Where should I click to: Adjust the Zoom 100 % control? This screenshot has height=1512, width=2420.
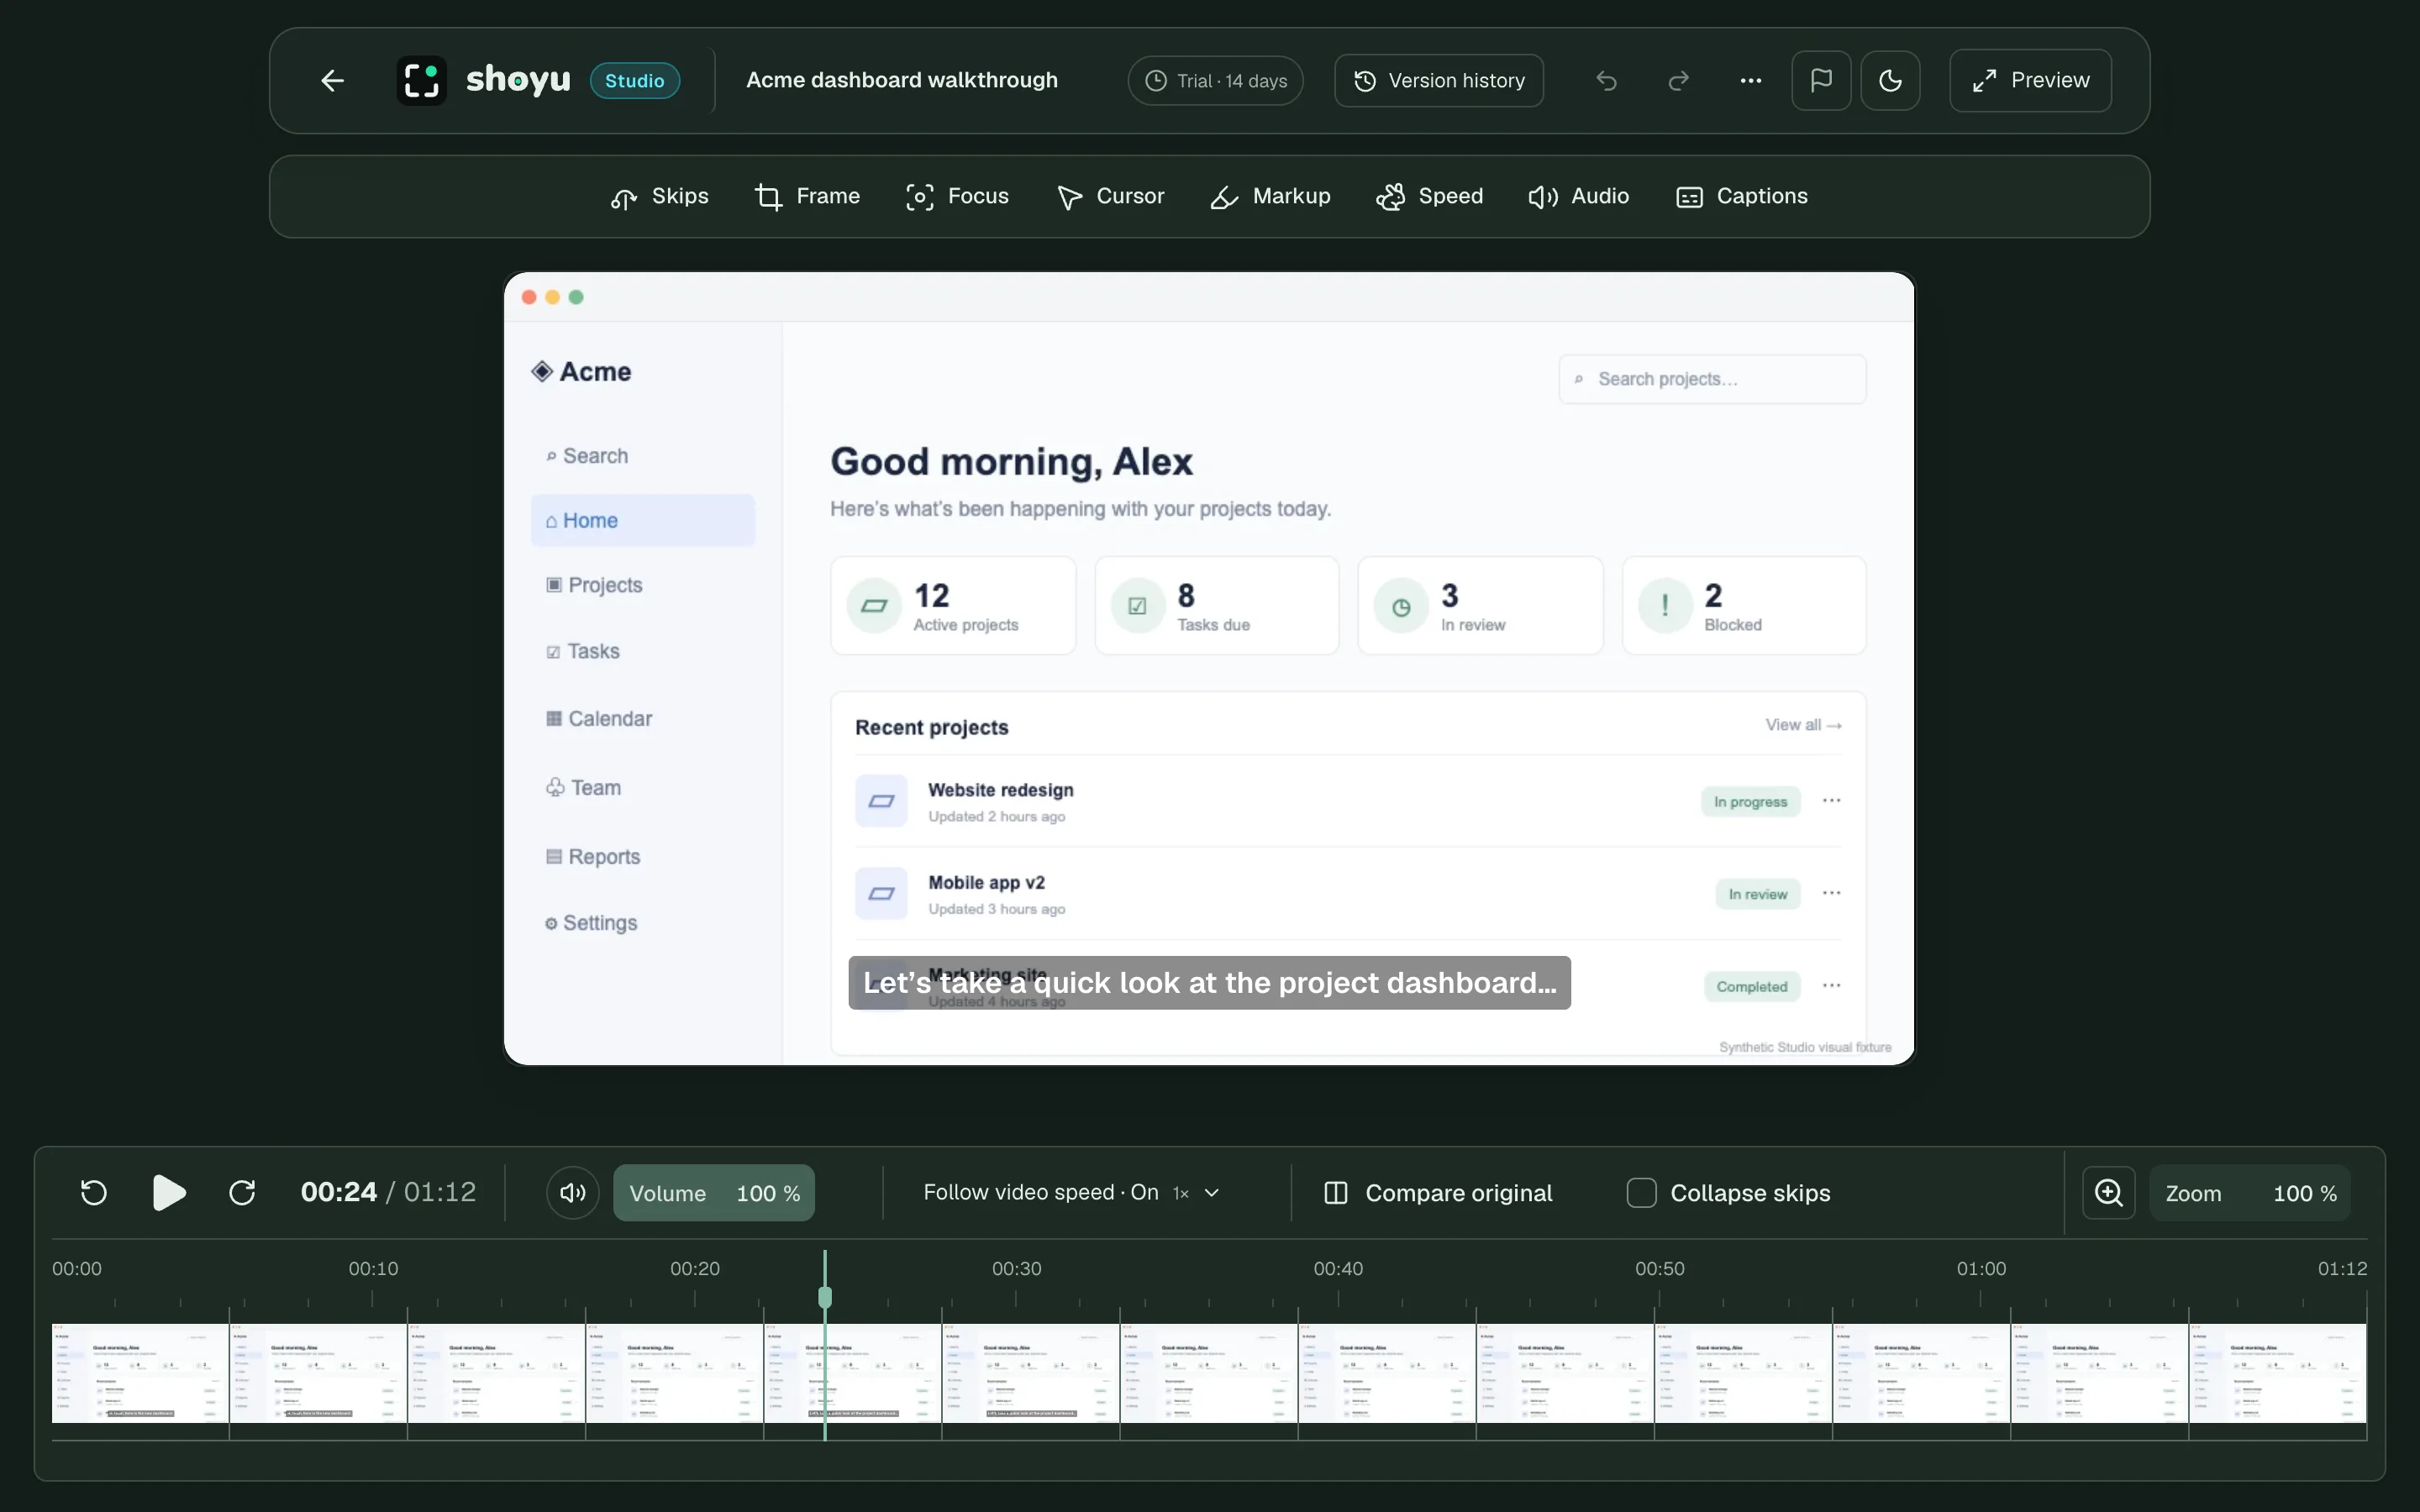point(2250,1192)
